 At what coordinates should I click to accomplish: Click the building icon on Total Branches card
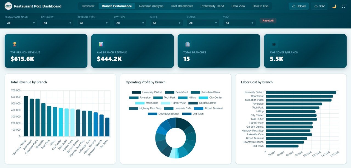click(187, 44)
